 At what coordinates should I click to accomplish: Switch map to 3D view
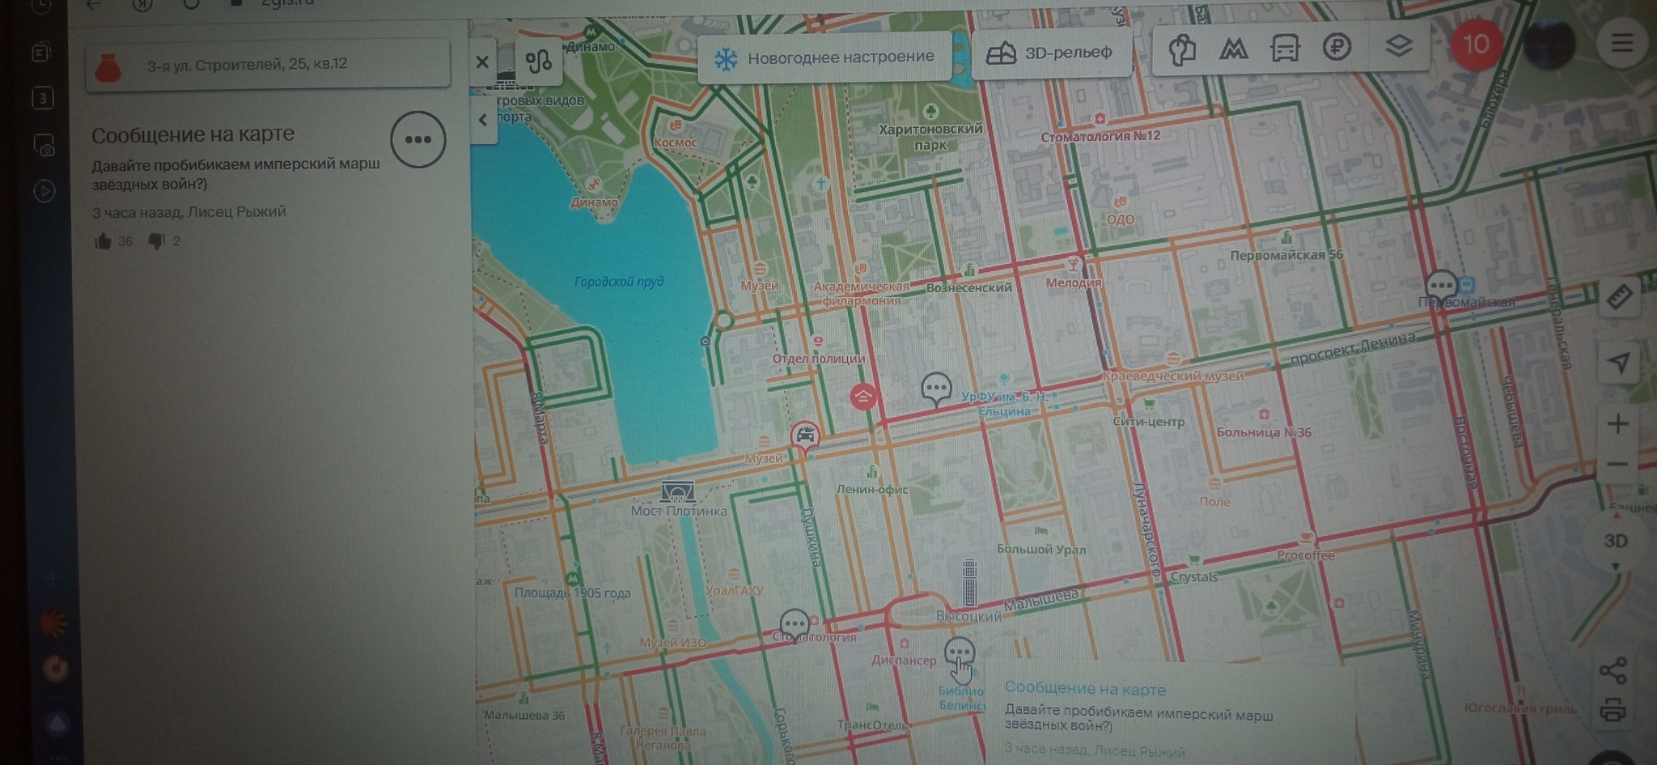[x=1616, y=541]
